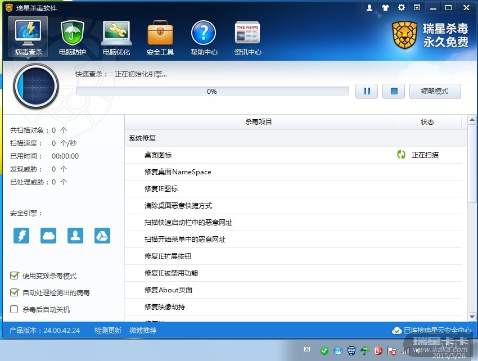Click the 产品版本 24.00.42.24 text

tap(44, 331)
